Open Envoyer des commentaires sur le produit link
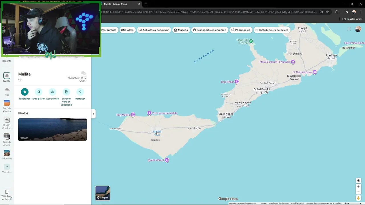 tap(324, 203)
